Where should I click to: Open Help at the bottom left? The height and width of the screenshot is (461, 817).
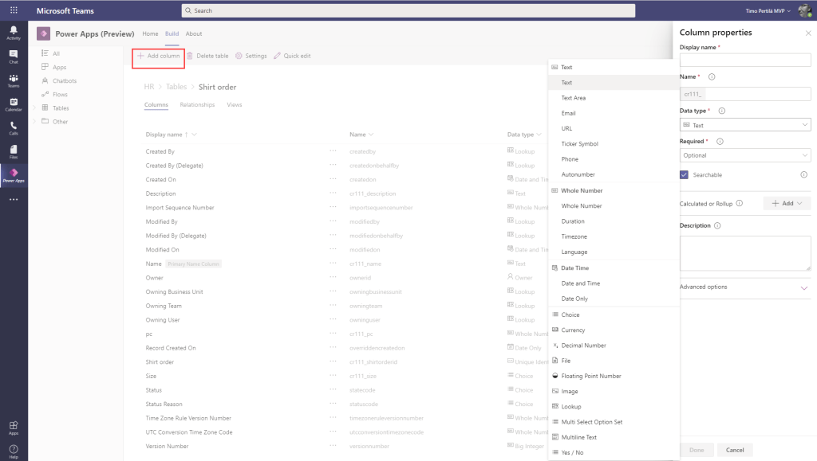[14, 449]
